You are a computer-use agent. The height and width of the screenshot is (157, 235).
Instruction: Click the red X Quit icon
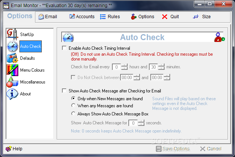[164, 17]
